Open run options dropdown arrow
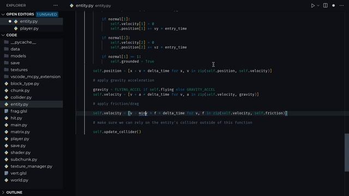 pos(318,5)
